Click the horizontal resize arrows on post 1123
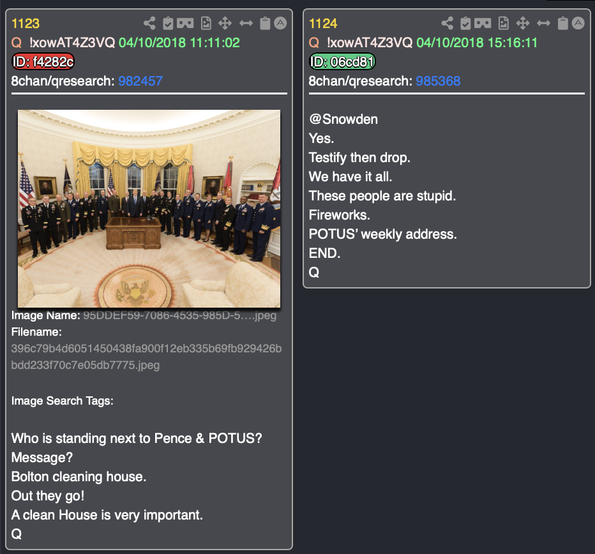The image size is (595, 554). [x=246, y=23]
